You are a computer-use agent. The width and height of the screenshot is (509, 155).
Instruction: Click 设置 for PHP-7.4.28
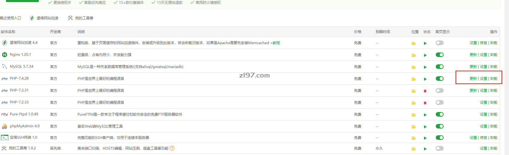pos(484,79)
